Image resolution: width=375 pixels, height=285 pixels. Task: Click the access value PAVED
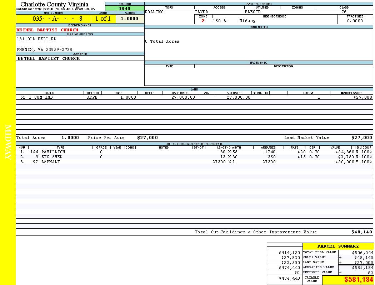tap(201, 12)
